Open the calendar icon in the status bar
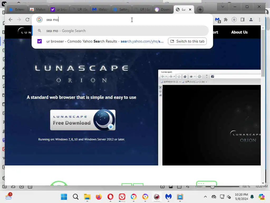The image size is (270, 203). [x=30, y=187]
